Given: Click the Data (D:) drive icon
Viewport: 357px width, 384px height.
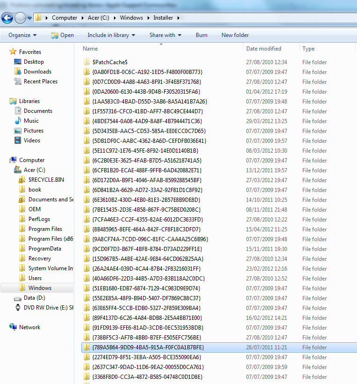Looking at the screenshot, I should tap(18, 298).
